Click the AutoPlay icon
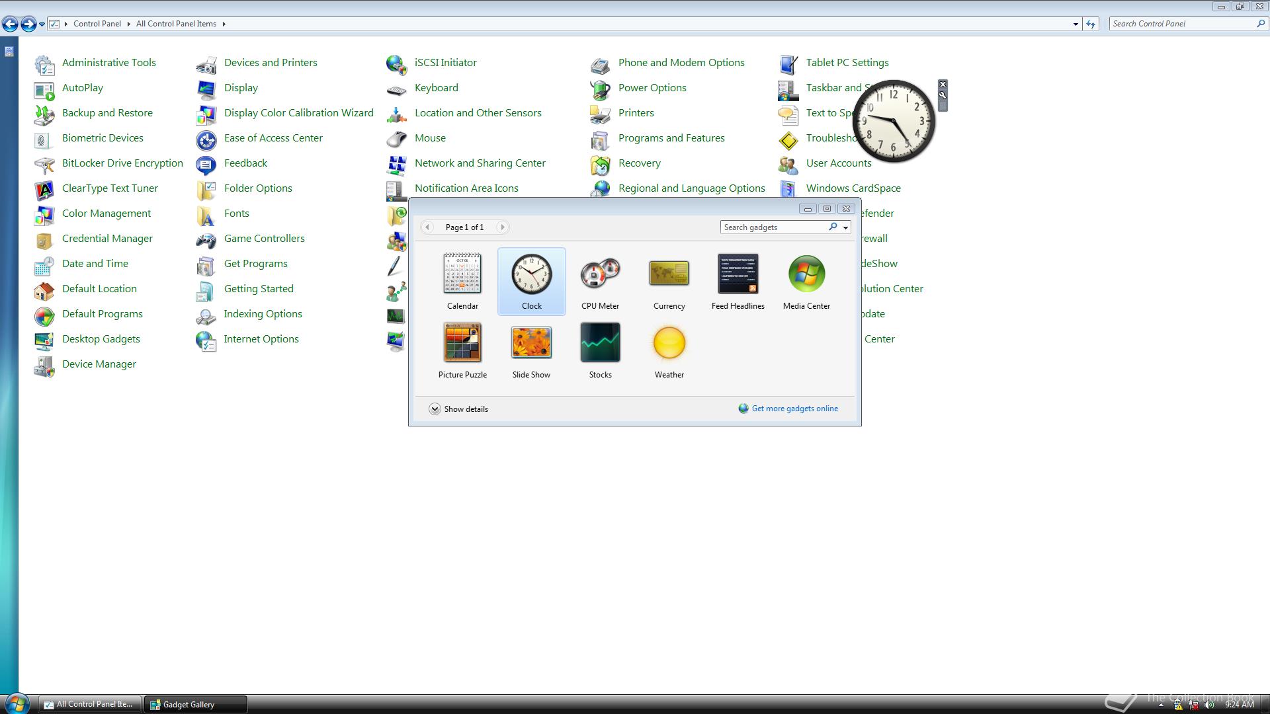This screenshot has width=1270, height=714. pyautogui.click(x=44, y=89)
